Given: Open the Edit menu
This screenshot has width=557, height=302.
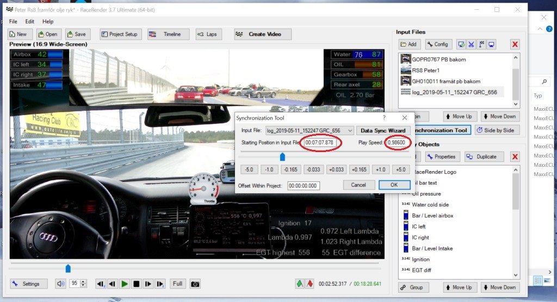Looking at the screenshot, I should click(x=29, y=21).
